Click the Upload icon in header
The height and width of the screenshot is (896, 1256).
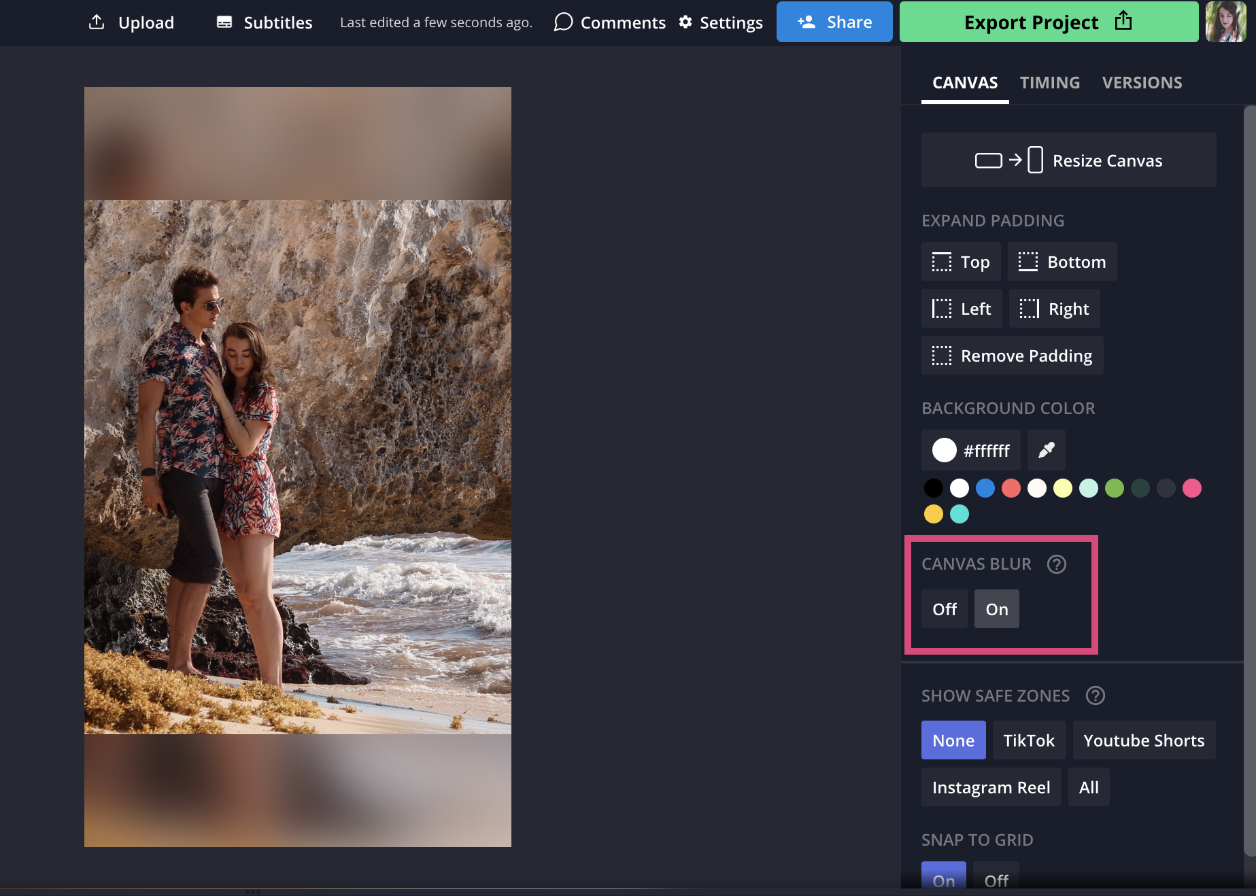97,22
